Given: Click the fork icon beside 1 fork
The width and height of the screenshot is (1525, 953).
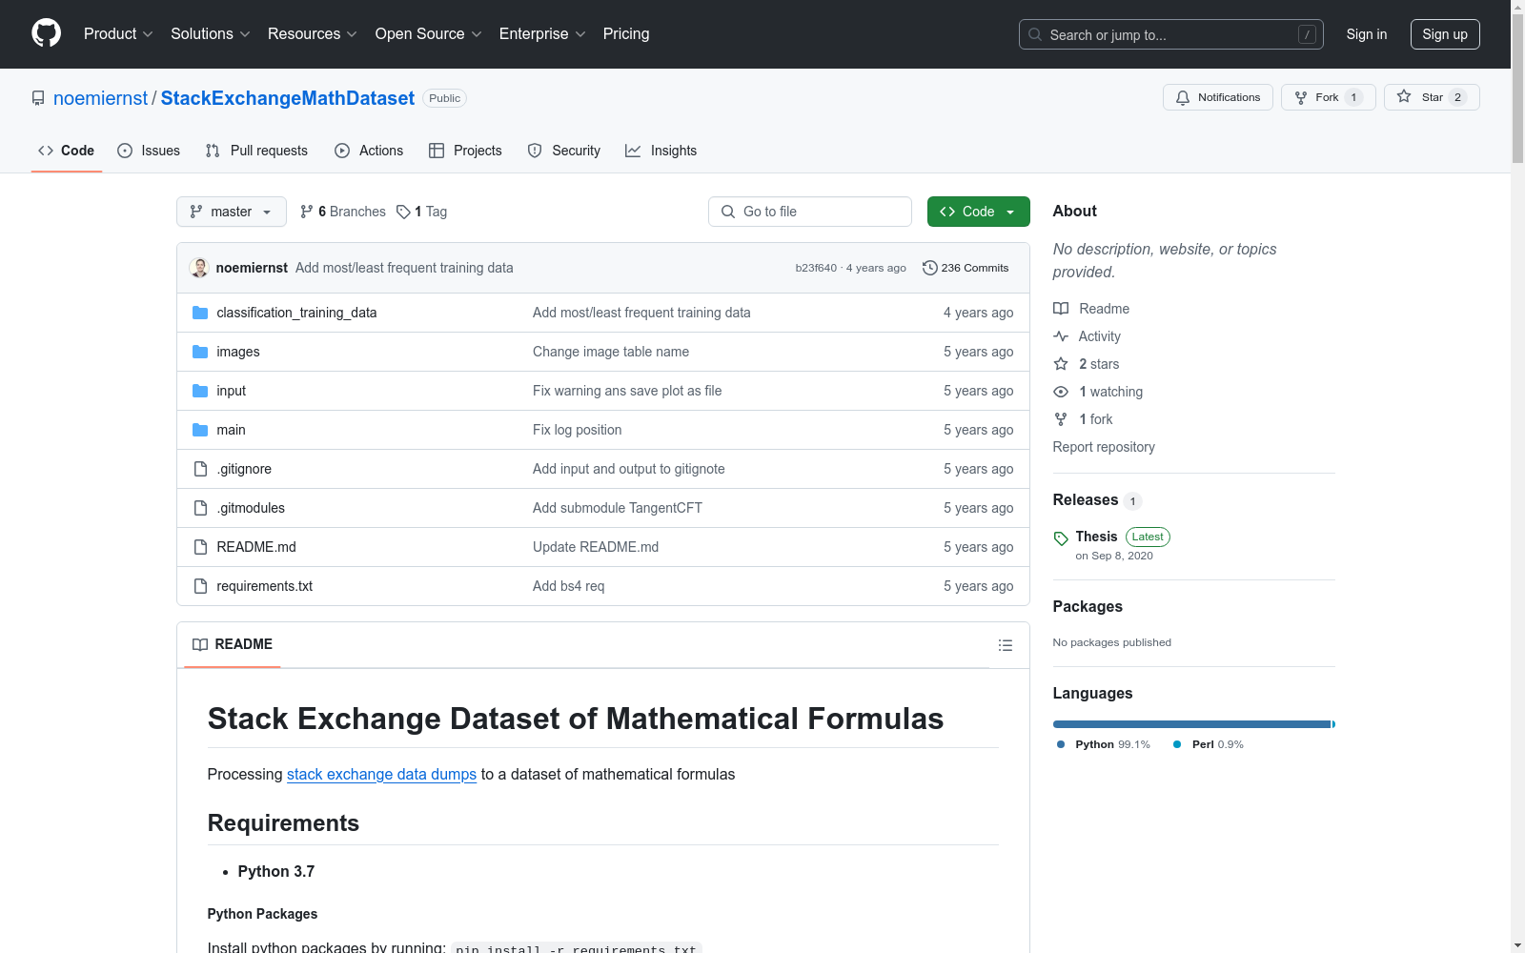Looking at the screenshot, I should (1061, 419).
